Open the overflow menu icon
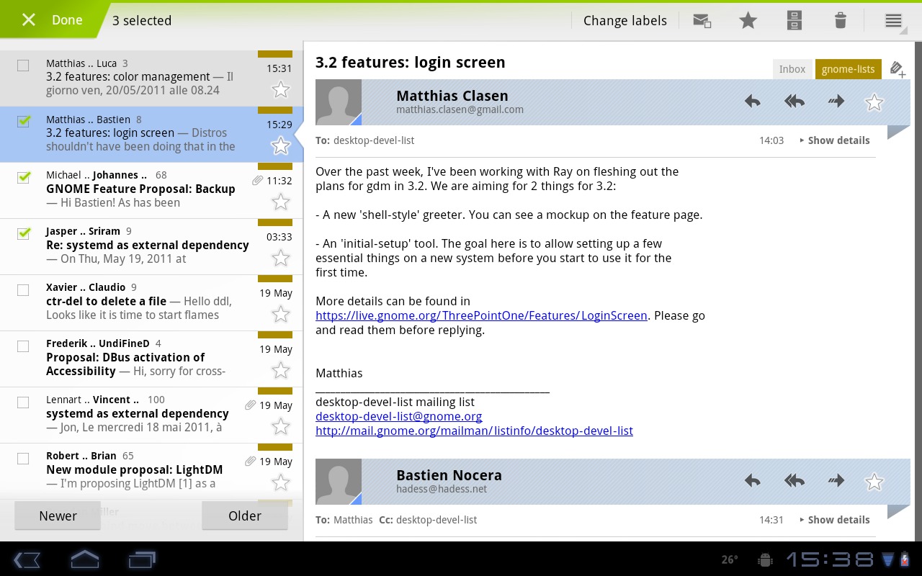The image size is (922, 576). 893,21
